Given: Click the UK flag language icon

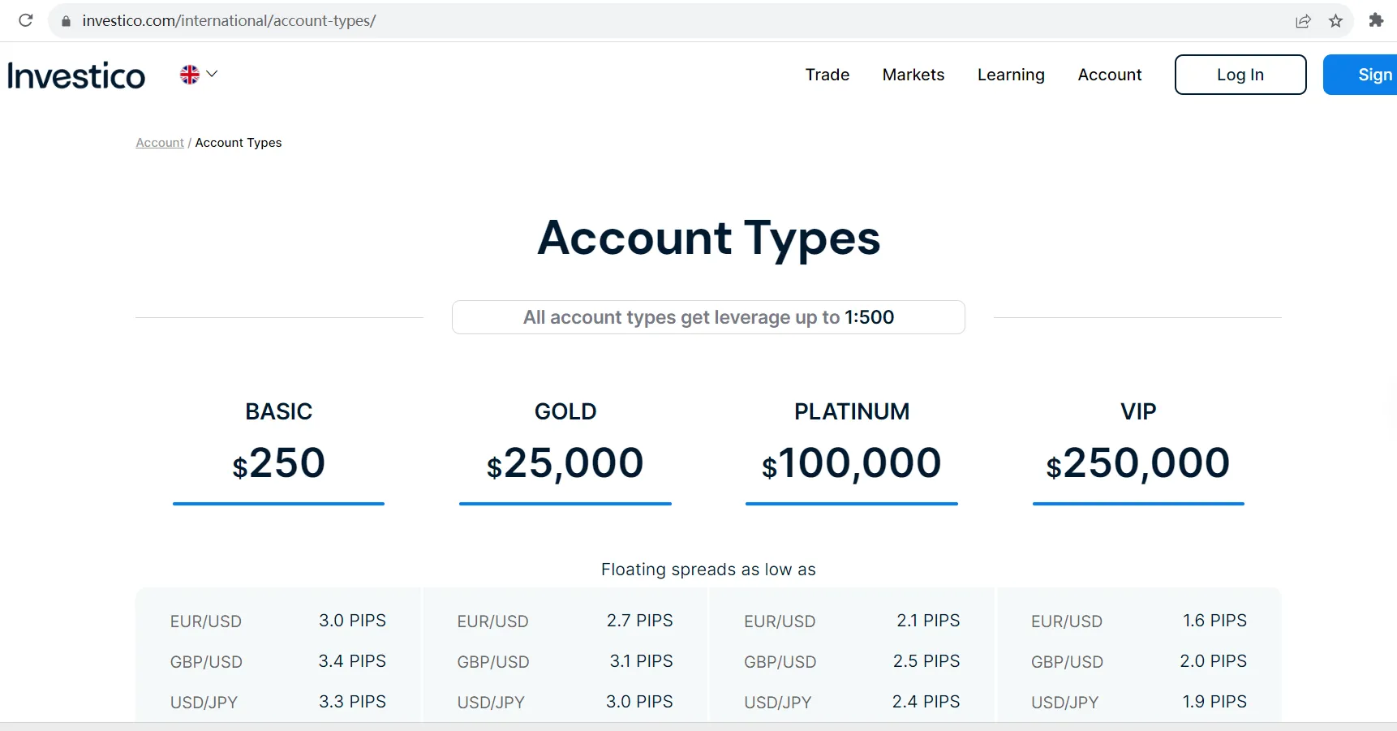Looking at the screenshot, I should [190, 75].
